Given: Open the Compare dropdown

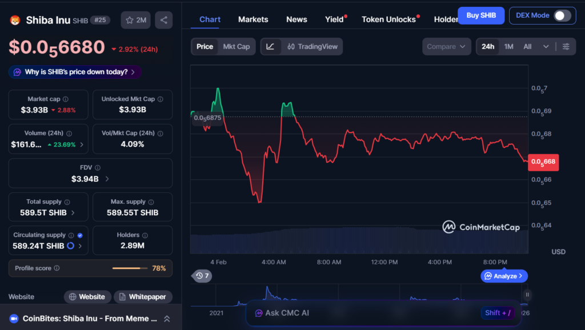Looking at the screenshot, I should point(446,47).
